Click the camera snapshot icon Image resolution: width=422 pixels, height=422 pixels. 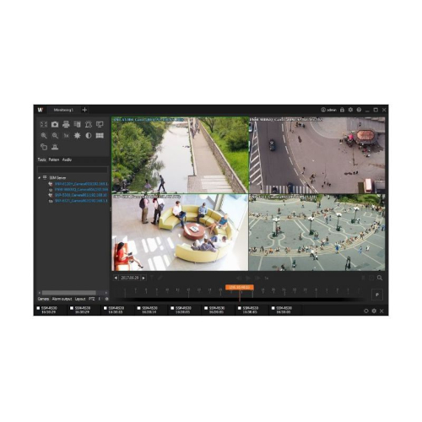coord(55,124)
